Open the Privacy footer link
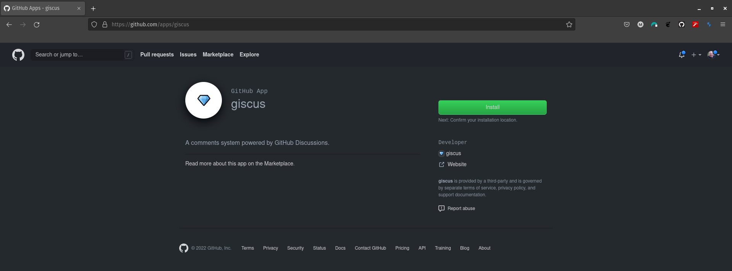Viewport: 732px width, 271px height. coord(271,248)
